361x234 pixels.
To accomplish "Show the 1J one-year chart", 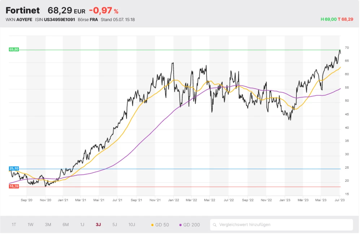I will pyautogui.click(x=82, y=225).
